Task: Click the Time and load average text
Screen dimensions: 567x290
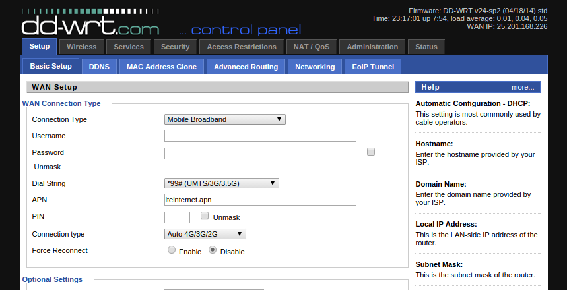Action: tap(459, 18)
